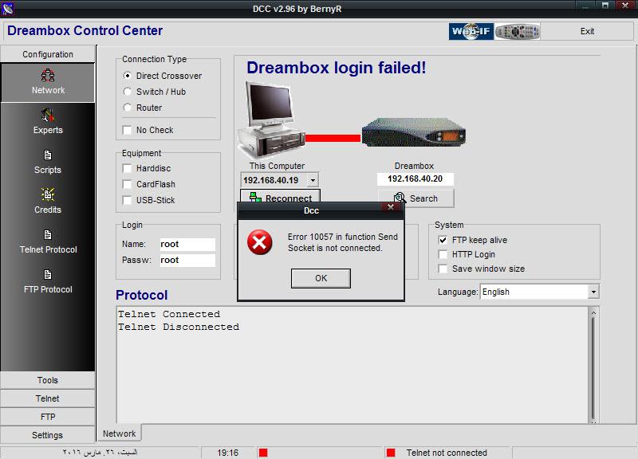
Task: Click the red connection line between devices
Action: click(x=333, y=138)
